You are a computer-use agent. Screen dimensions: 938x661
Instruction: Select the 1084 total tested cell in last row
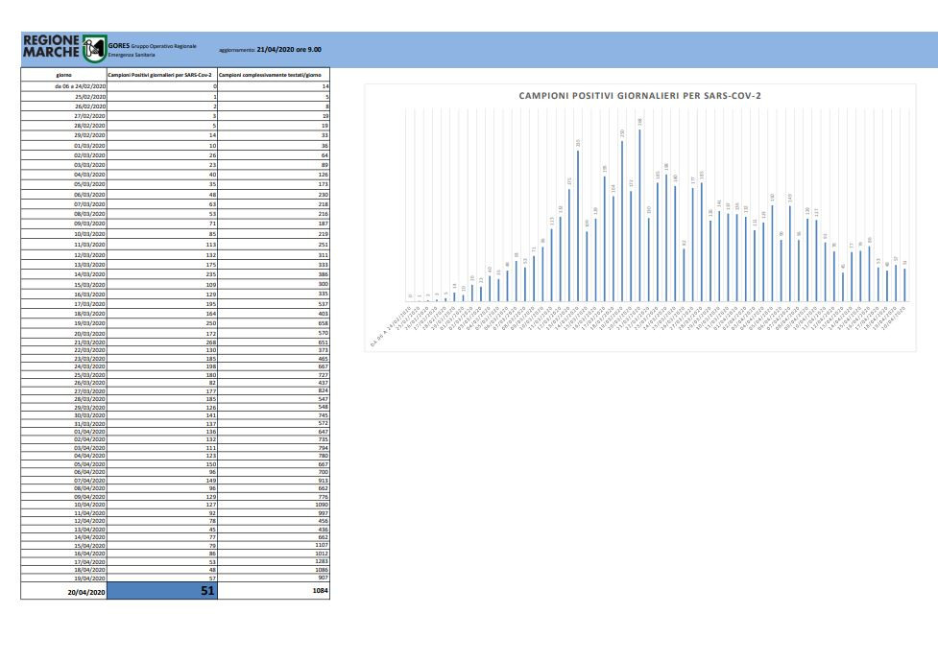pyautogui.click(x=274, y=592)
